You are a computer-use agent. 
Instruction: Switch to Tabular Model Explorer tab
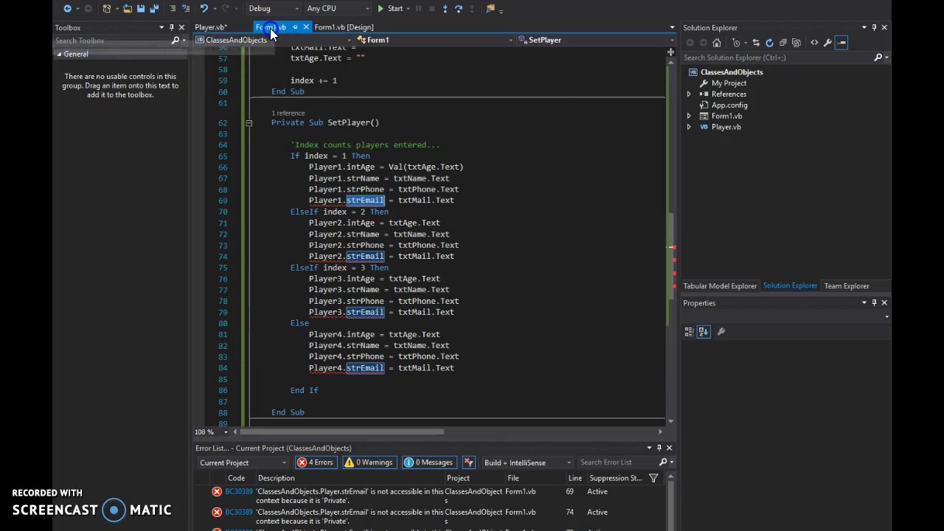coord(720,286)
